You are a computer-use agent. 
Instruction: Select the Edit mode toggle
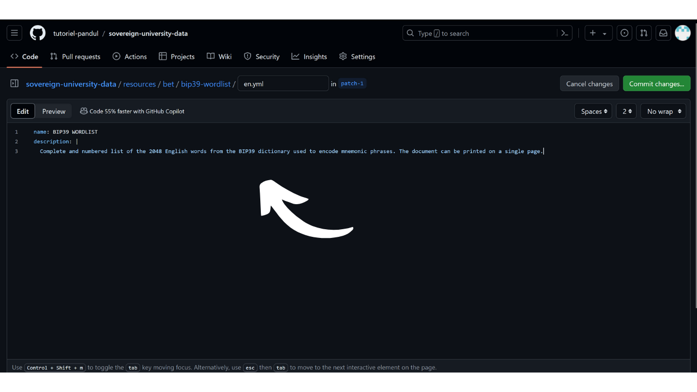(23, 111)
